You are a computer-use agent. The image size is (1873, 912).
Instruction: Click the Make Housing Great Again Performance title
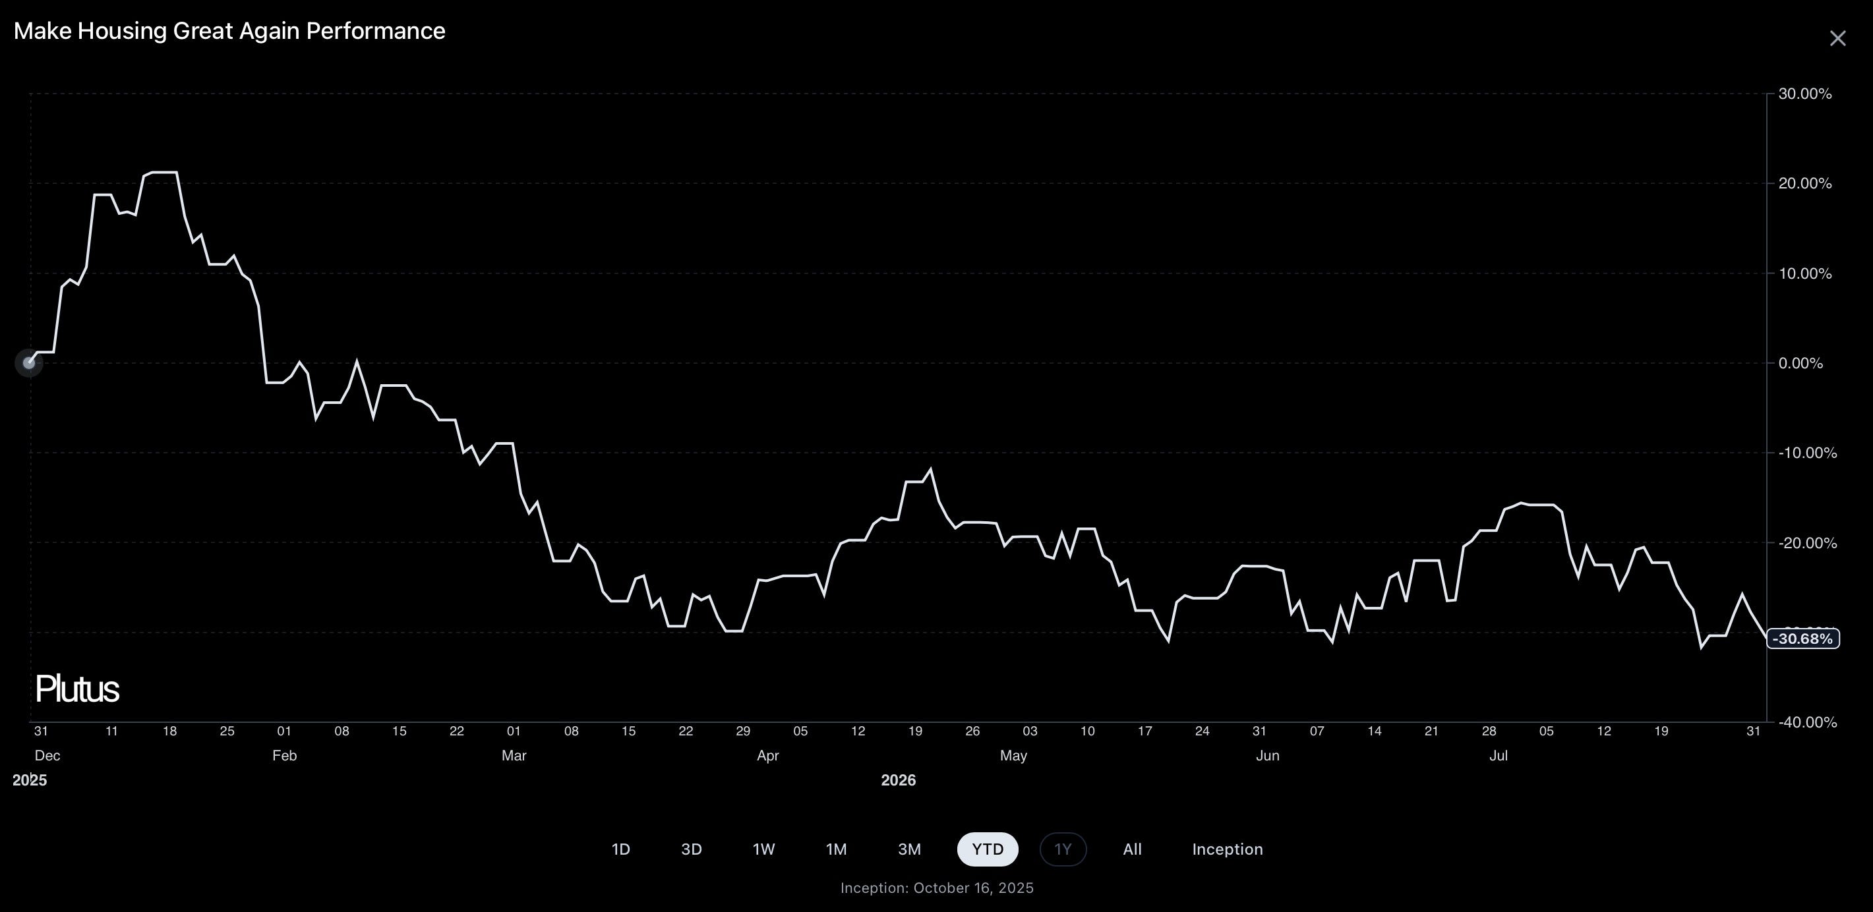pos(229,31)
